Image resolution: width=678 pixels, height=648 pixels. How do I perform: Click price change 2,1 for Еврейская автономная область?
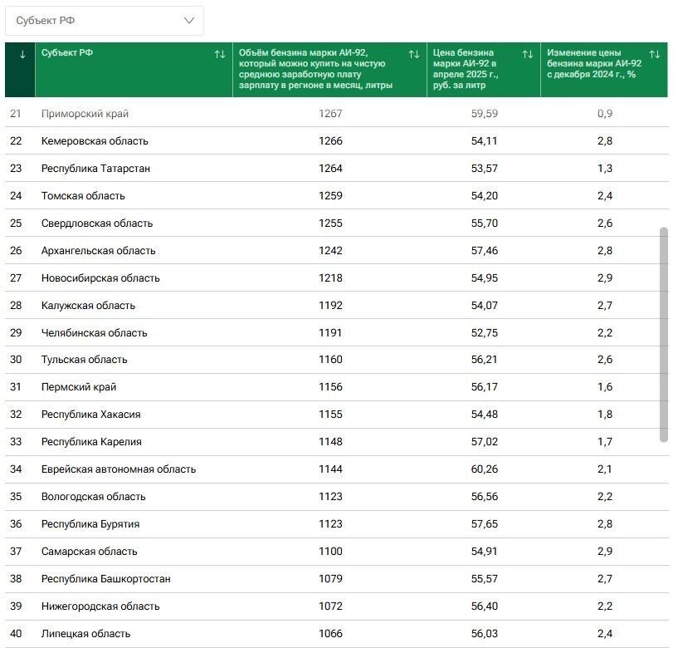tap(605, 469)
